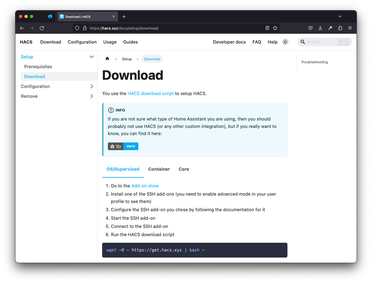This screenshot has width=372, height=283.
Task: Click the wget command code block
Action: pyautogui.click(x=195, y=250)
